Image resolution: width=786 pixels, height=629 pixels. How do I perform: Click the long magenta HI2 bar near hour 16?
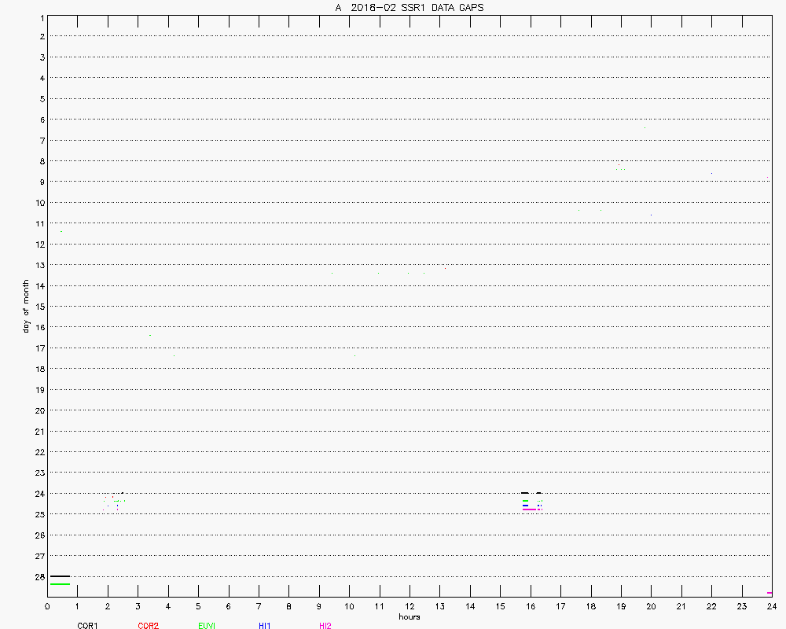(x=530, y=509)
